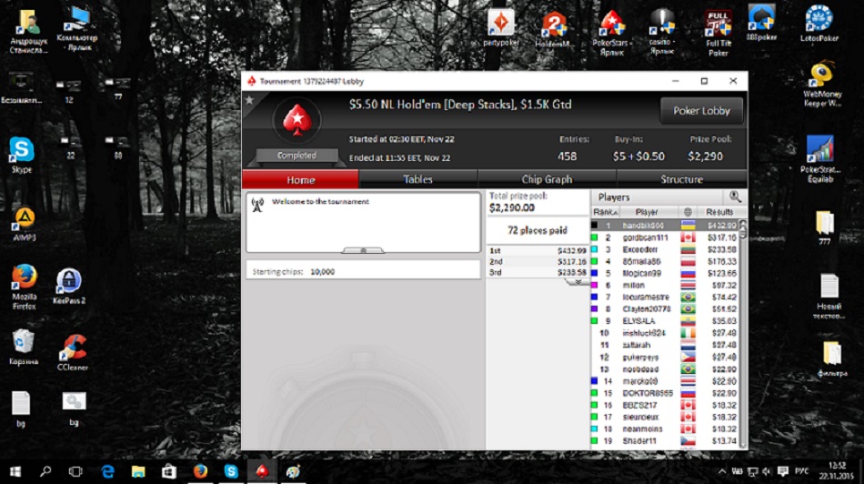Select player ELYSALA row
864x484 pixels.
[x=665, y=321]
